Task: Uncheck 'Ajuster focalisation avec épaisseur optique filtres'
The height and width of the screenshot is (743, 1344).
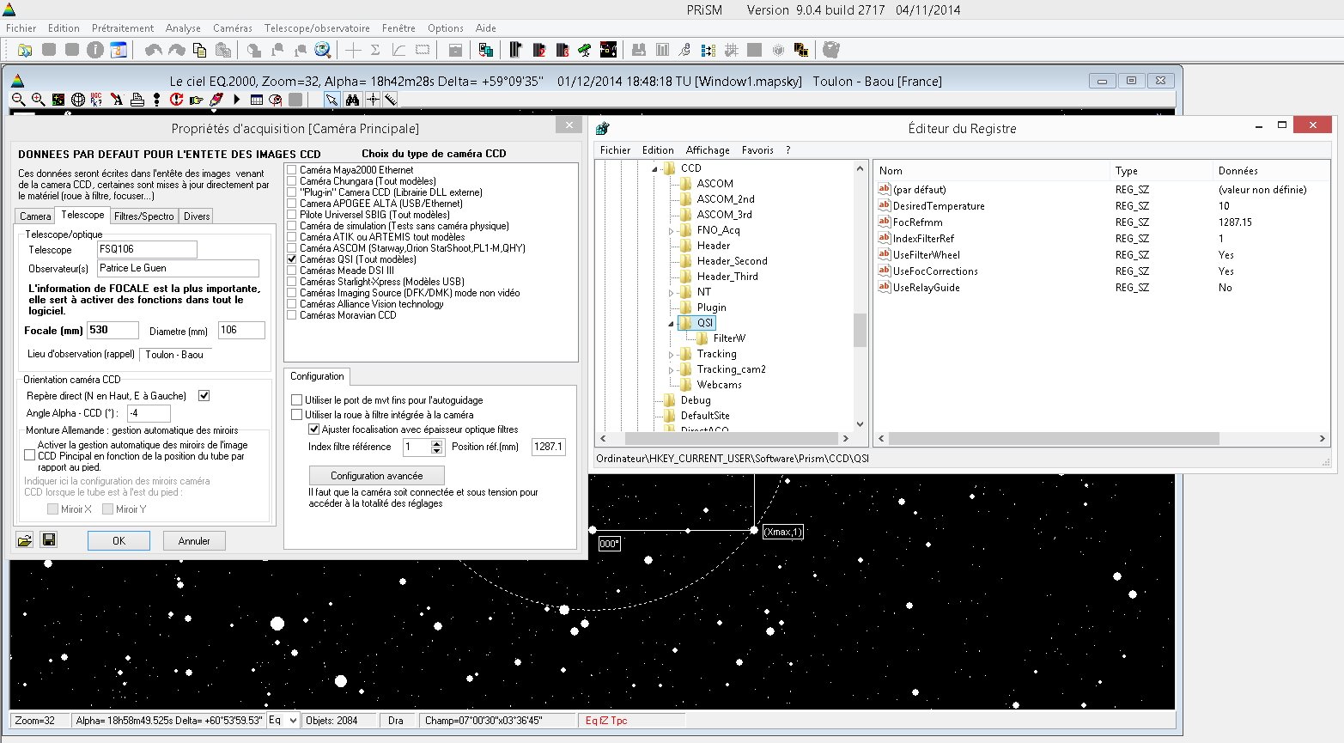Action: pos(313,429)
